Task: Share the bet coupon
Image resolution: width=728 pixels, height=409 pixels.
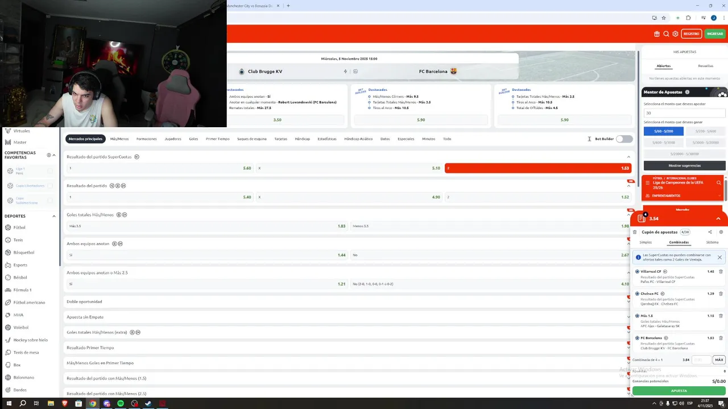Action: click(710, 232)
